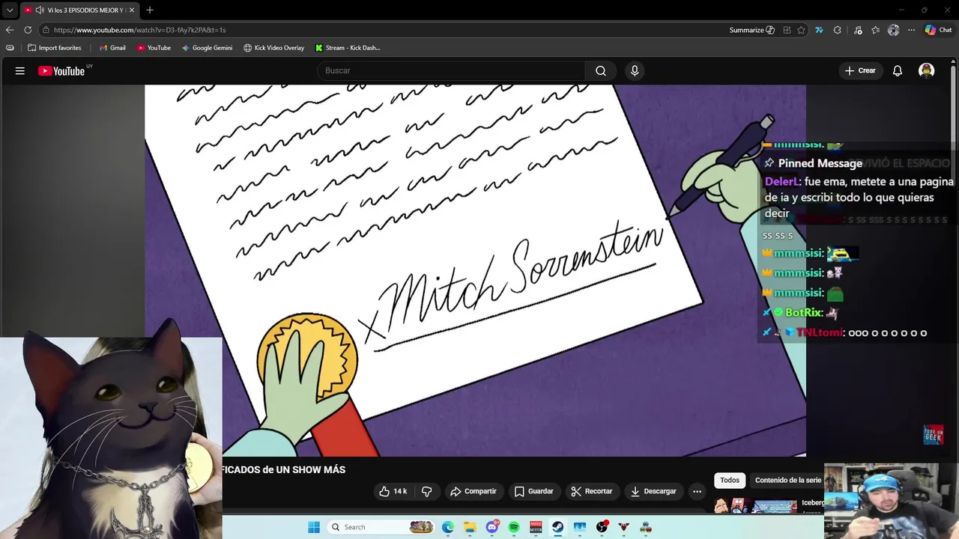Open Spotify from taskbar

(x=514, y=527)
